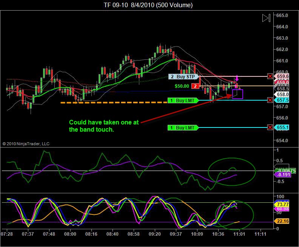Click the 661.0 price axis label
This screenshot has width=299, height=247.
coord(282,61)
